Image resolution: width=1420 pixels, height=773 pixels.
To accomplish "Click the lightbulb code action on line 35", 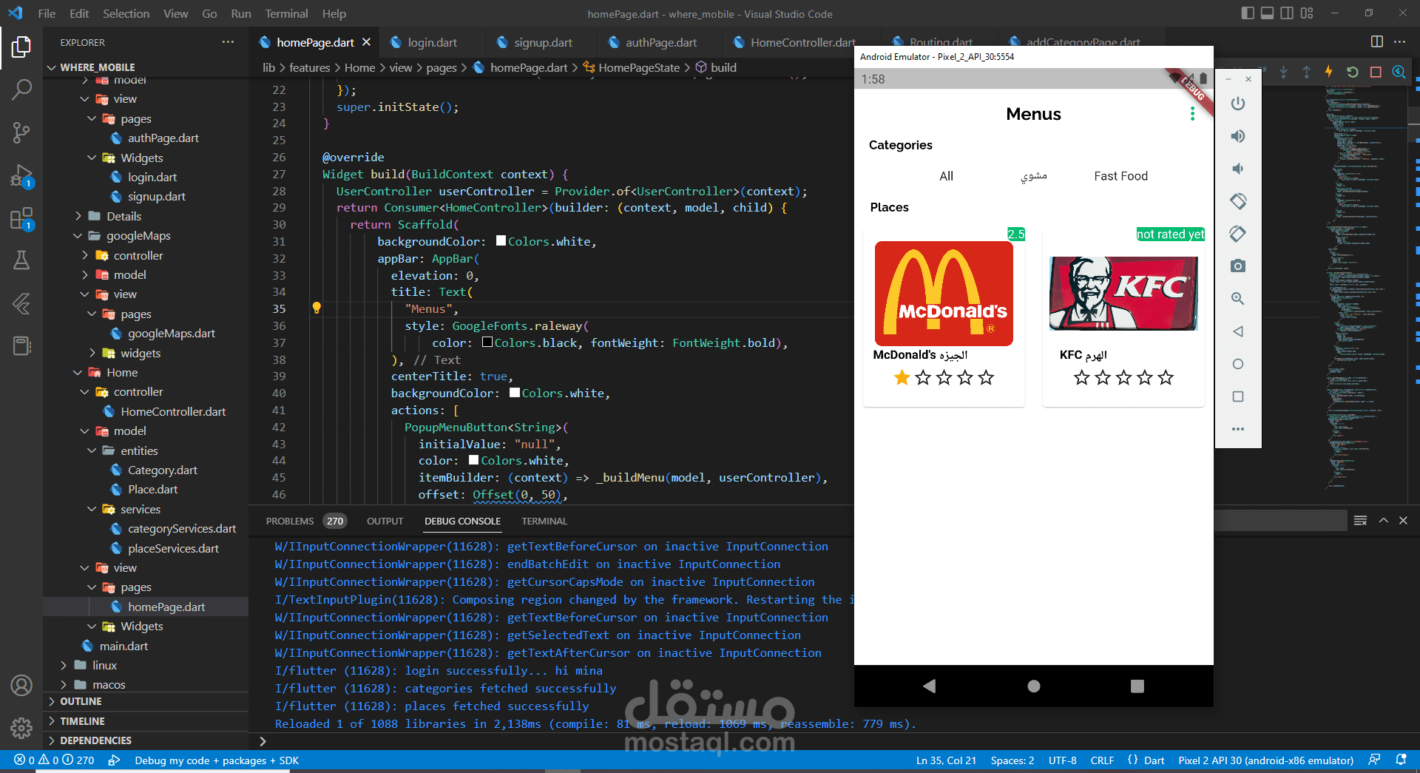I will pos(317,308).
